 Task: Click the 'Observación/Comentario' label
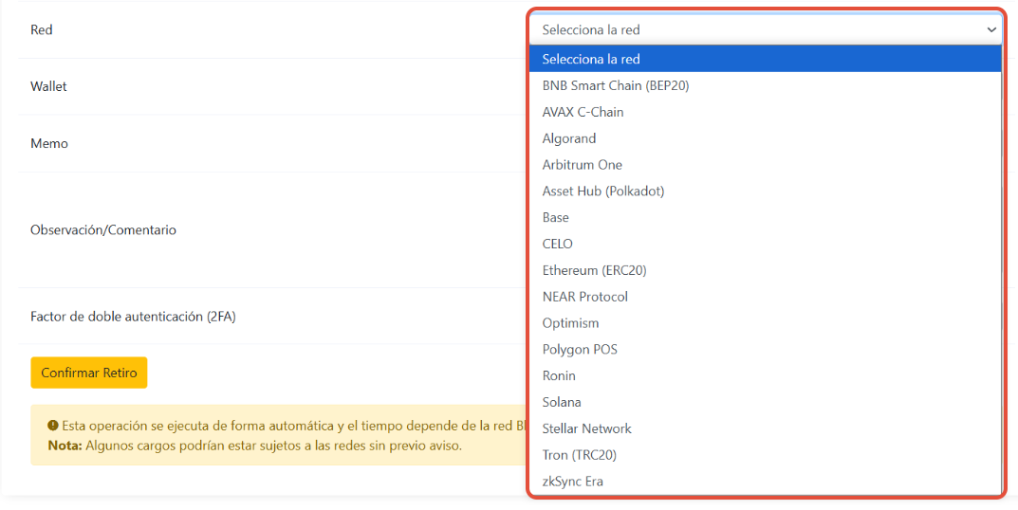click(x=103, y=230)
